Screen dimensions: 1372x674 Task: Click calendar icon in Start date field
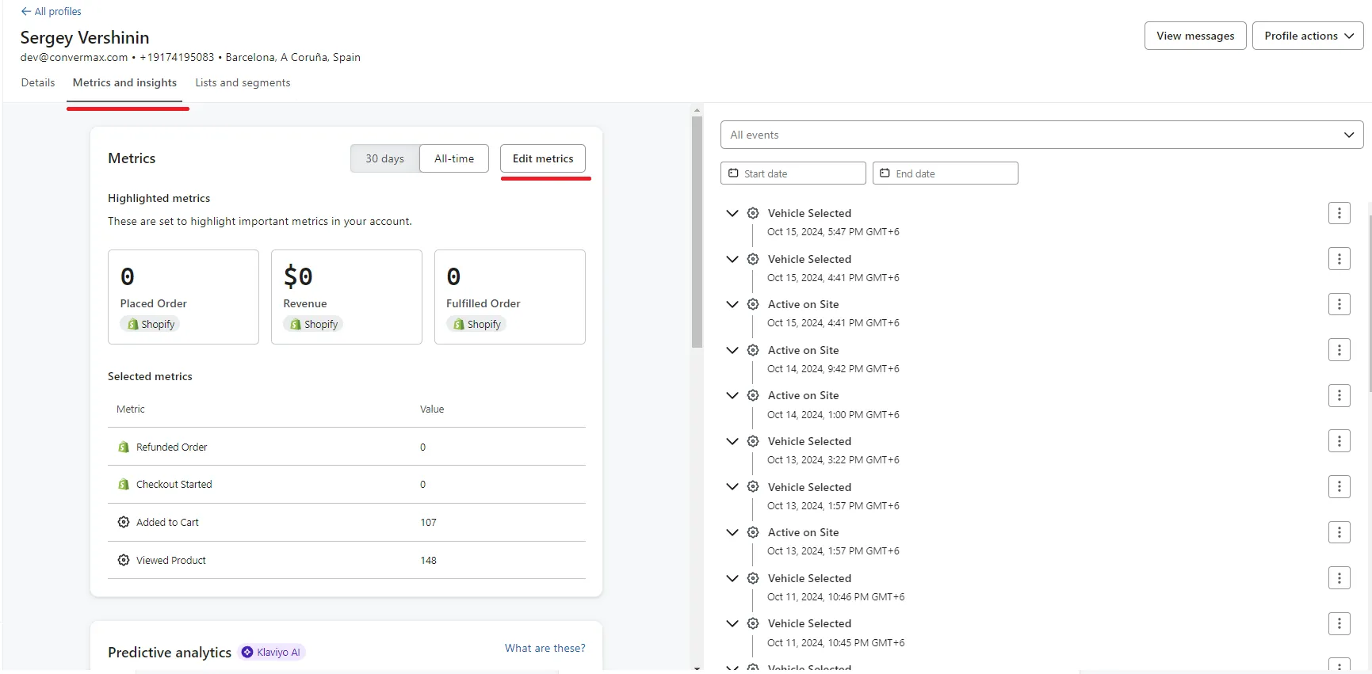(x=733, y=173)
